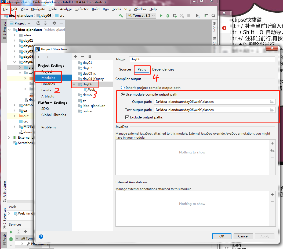The height and width of the screenshot is (249, 283).
Task: Click the back arrow in Project Structure
Action: (39, 57)
